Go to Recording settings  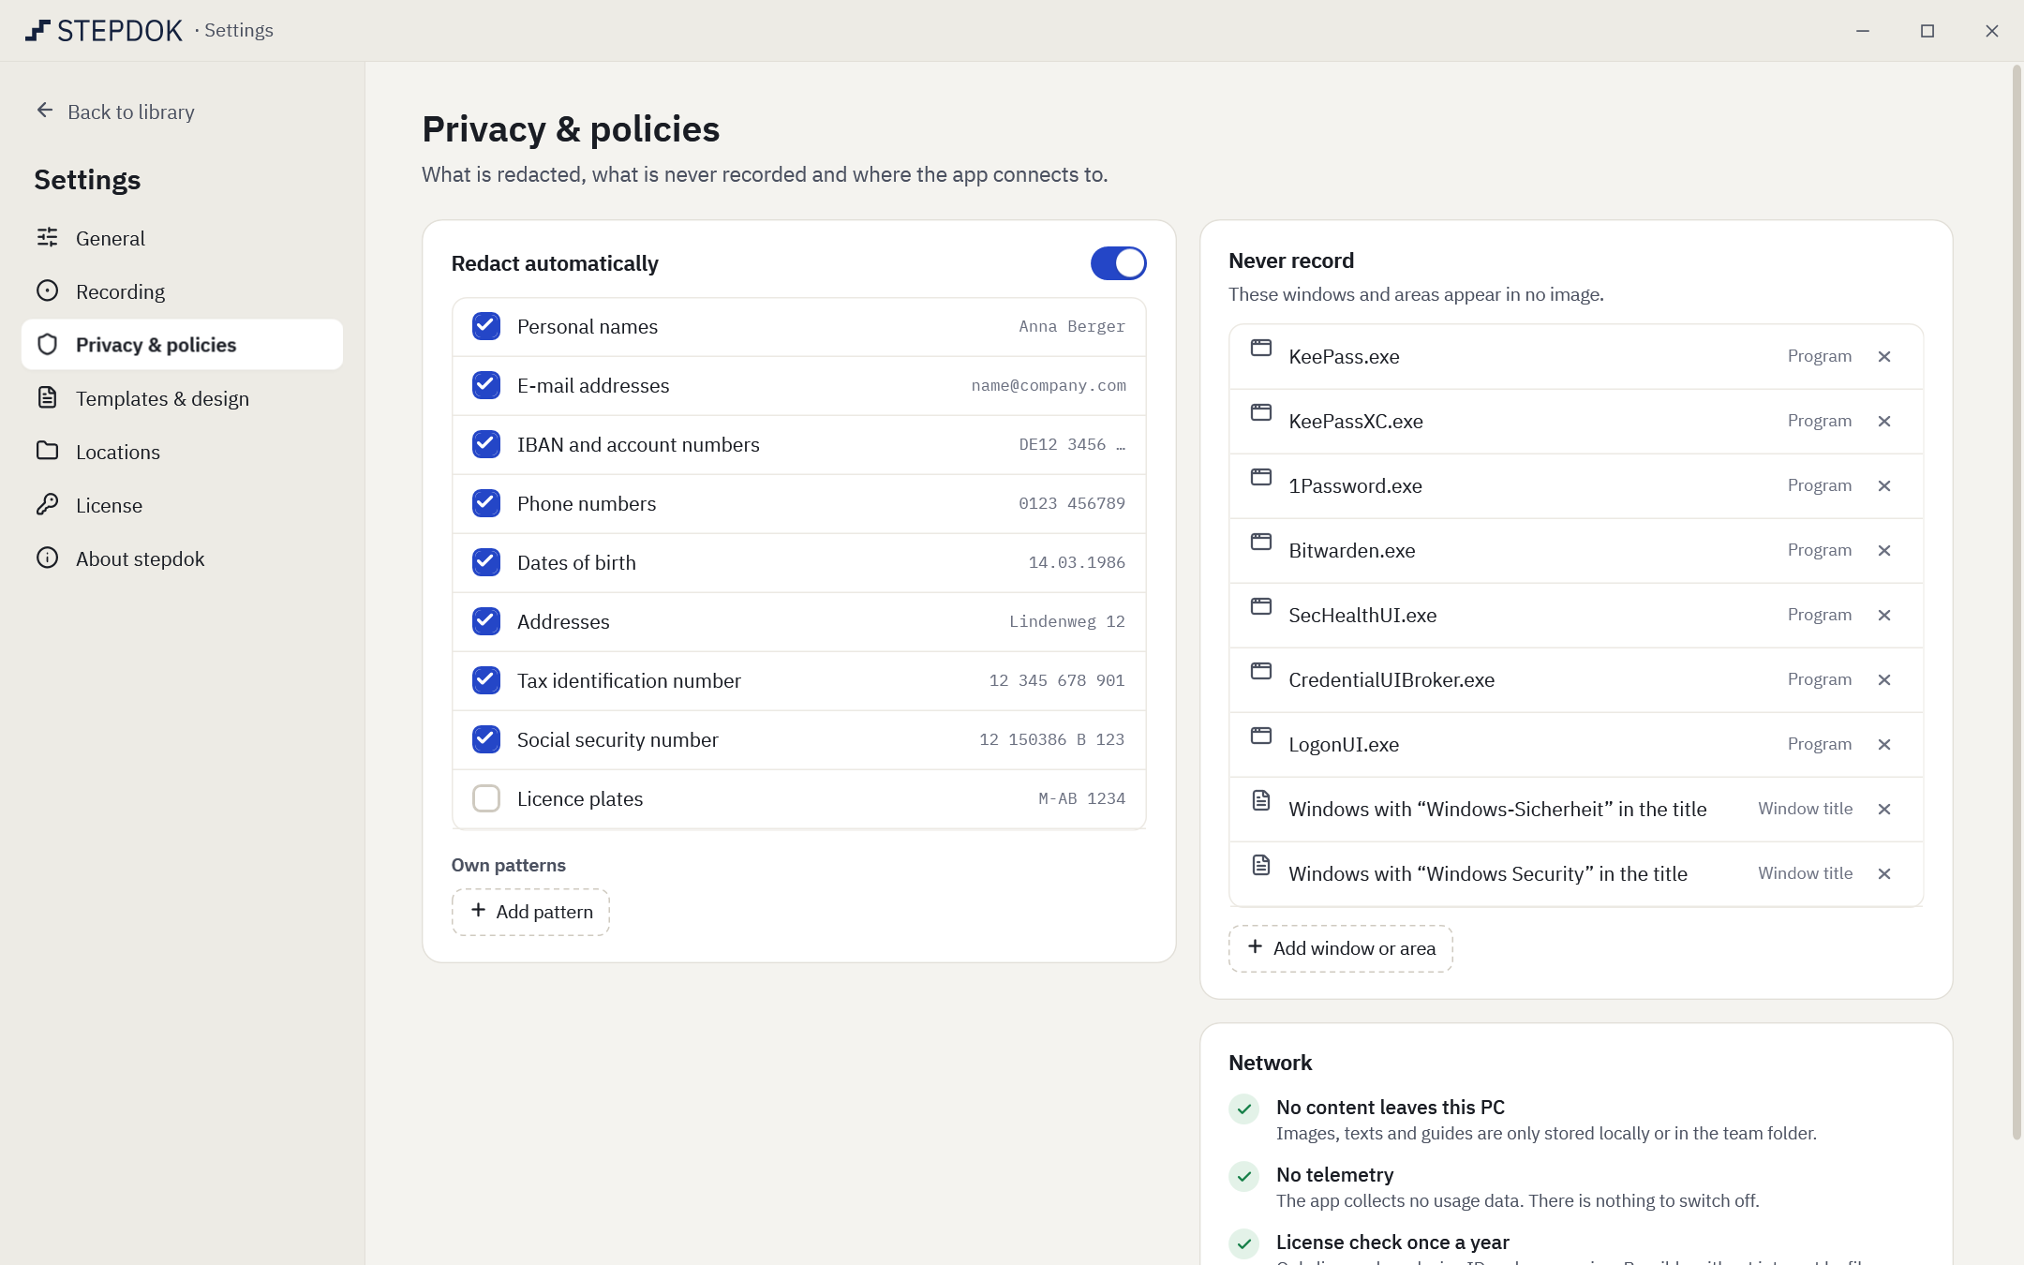[x=182, y=291]
